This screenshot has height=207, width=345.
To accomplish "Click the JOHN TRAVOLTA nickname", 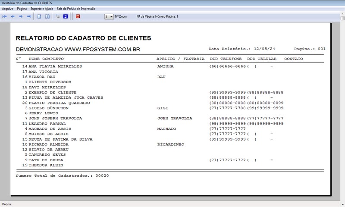I will pos(175,118).
